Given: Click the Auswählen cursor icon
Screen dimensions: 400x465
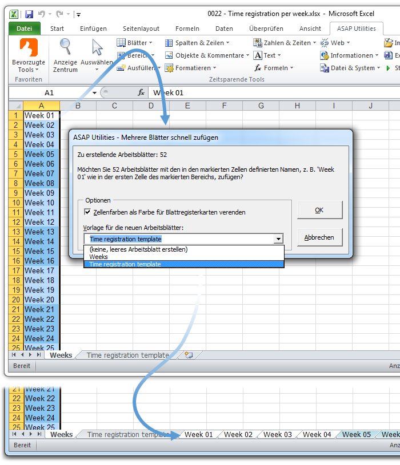Looking at the screenshot, I should coord(97,47).
